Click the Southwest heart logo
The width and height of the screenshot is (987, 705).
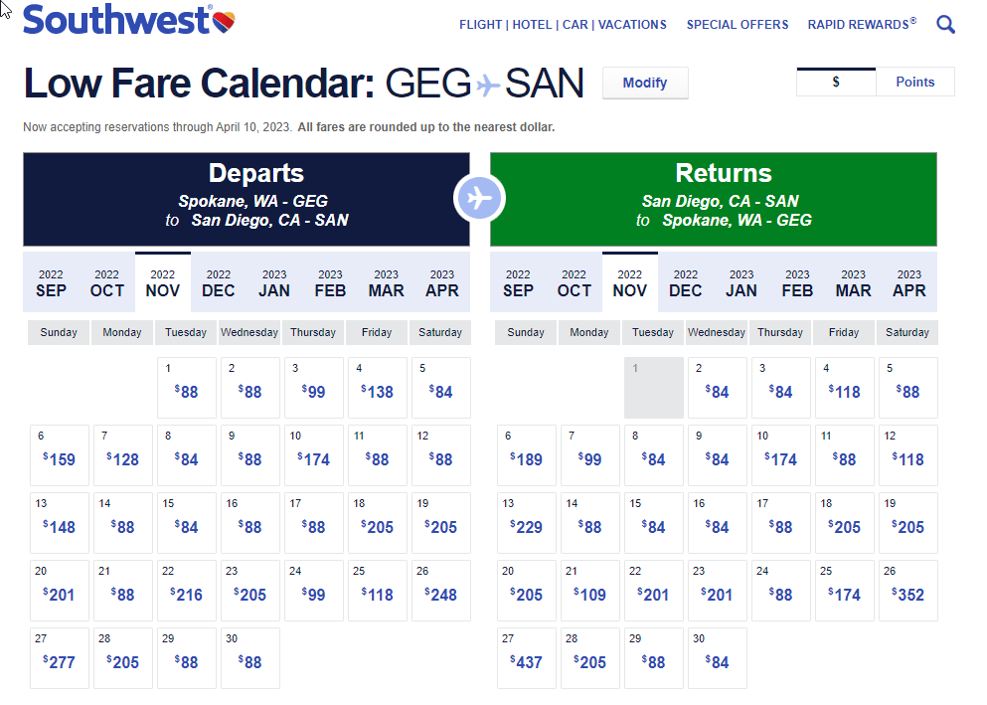point(224,21)
